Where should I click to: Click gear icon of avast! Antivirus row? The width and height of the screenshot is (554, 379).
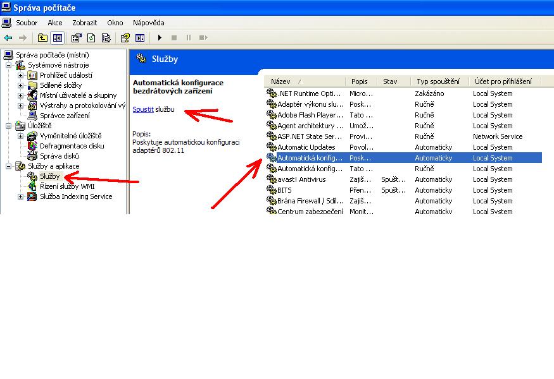click(272, 179)
